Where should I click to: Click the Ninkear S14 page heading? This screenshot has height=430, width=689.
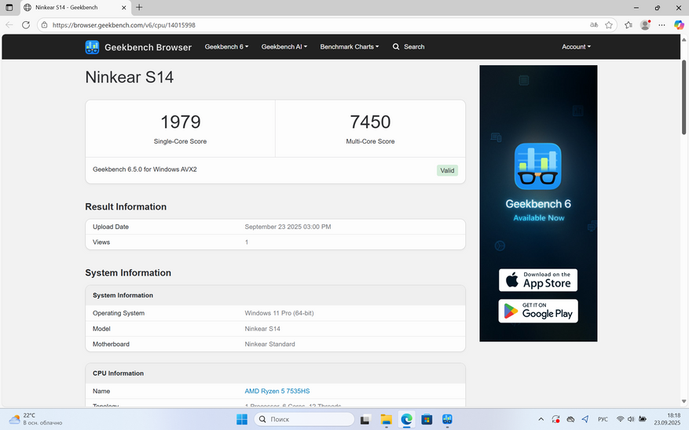point(129,77)
